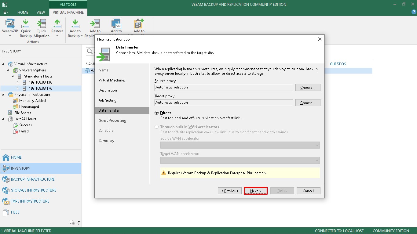
Task: Click the search magnifier icon in the VM list
Action: (90, 51)
